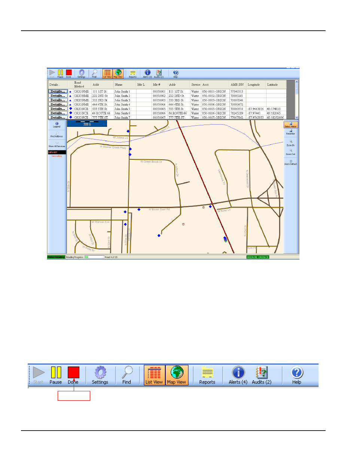Click small Help icon in map window toolbar
Image resolution: width=357 pixels, height=462 pixels.
(x=176, y=73)
